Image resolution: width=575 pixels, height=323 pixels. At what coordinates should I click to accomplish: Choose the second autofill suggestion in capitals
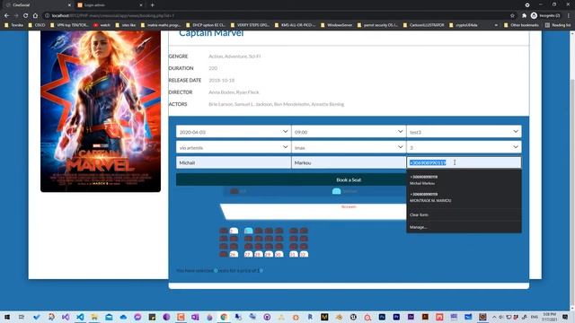464,197
